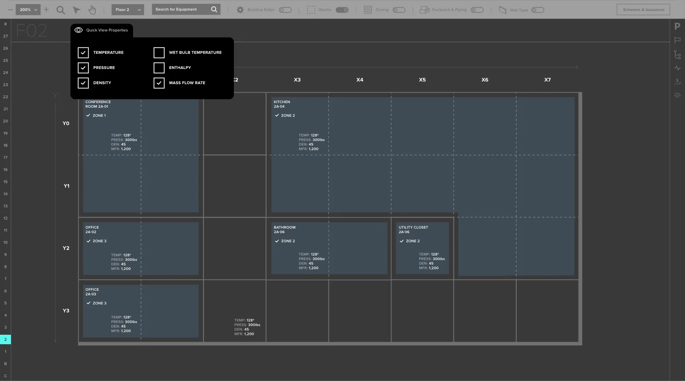Click the Quick View Properties tab
This screenshot has width=685, height=381.
102,30
